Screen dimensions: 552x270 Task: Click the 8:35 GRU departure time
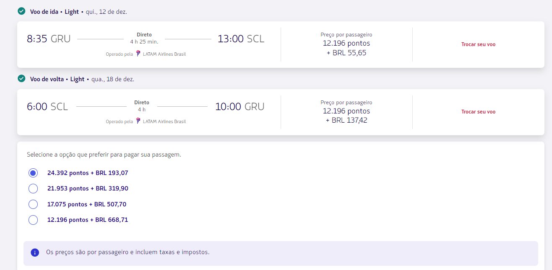point(49,39)
